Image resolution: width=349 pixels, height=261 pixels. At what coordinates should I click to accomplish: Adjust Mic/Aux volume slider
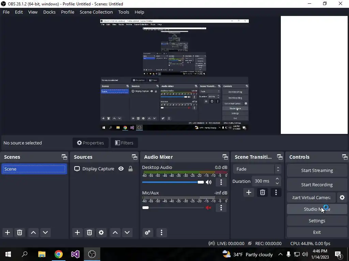[x=173, y=208]
